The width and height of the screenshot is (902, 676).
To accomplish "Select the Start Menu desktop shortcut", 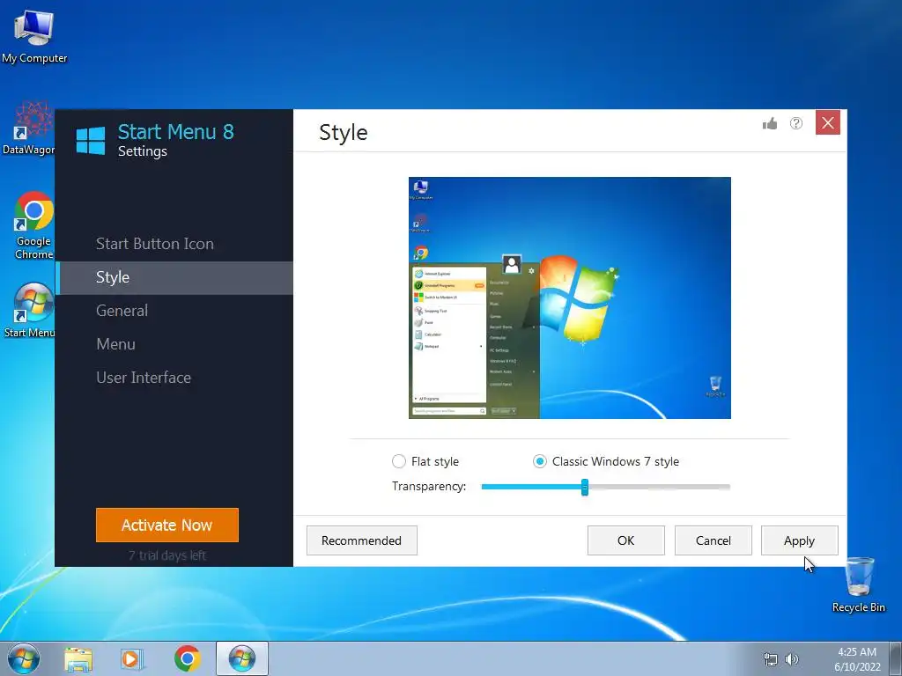I will [x=30, y=311].
